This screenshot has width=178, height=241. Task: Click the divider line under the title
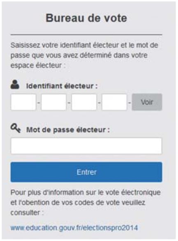click(86, 35)
